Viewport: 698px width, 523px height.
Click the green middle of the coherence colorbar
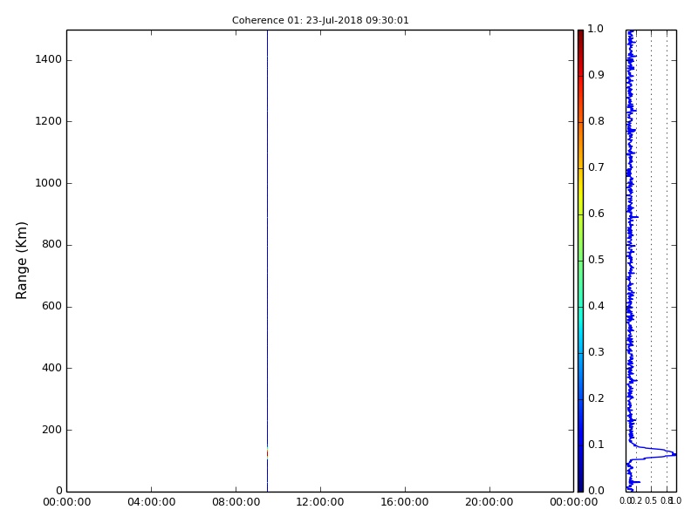(580, 261)
